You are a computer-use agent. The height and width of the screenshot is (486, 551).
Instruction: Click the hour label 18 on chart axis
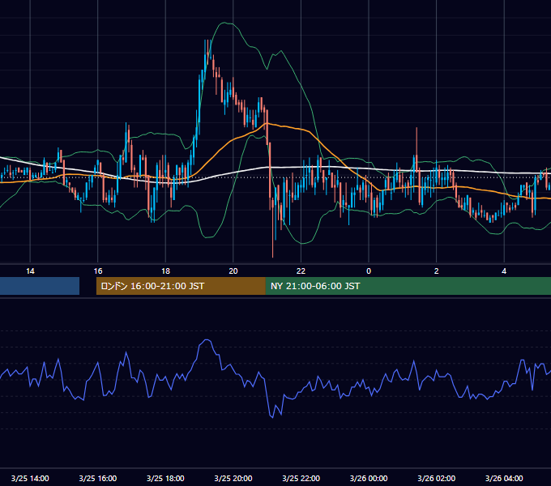[165, 271]
